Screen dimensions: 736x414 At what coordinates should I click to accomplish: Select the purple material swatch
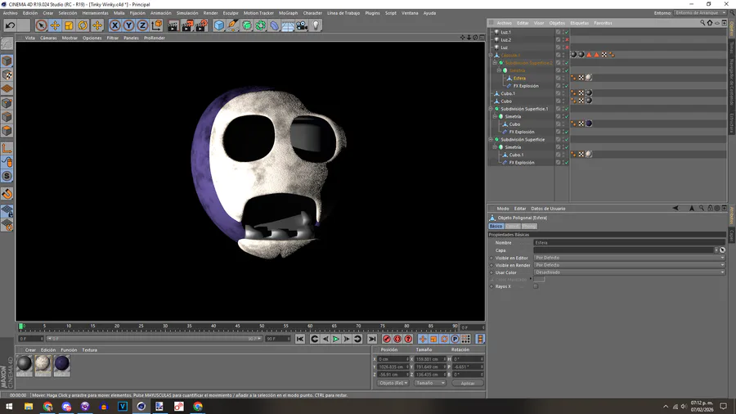62,364
